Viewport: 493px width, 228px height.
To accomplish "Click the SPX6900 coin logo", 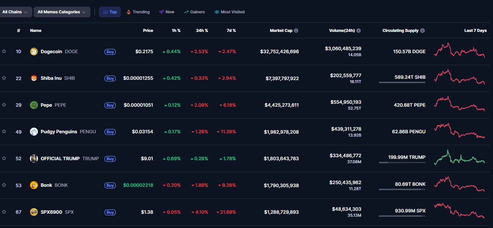I will (x=34, y=212).
